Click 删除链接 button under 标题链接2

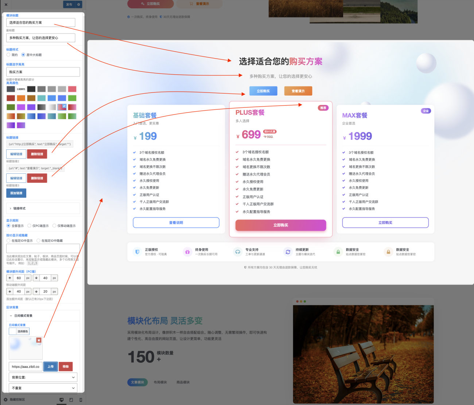[37, 178]
